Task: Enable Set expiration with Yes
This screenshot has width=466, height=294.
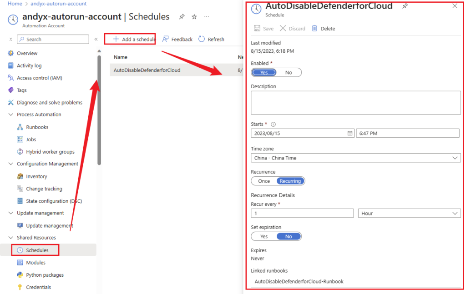Action: pos(263,236)
